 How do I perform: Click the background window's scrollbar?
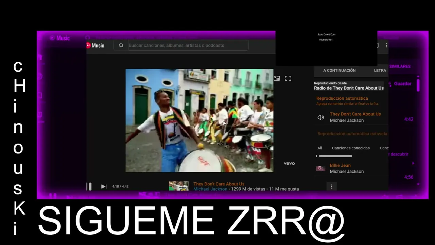(x=418, y=85)
